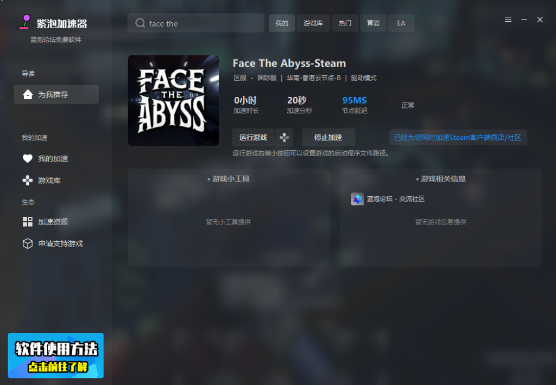Open the hamburger menu icon
556x385 pixels.
click(x=508, y=20)
